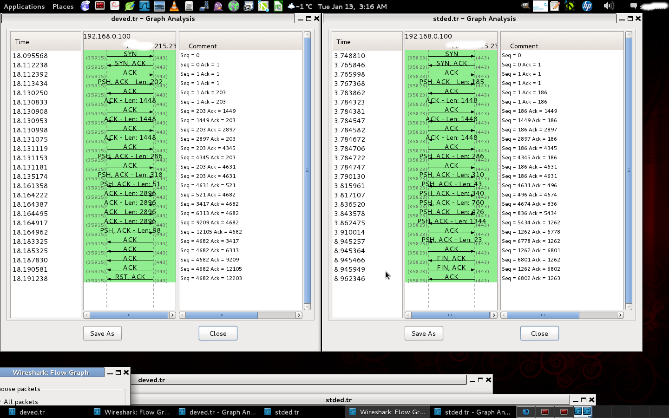669x418 pixels.
Task: Click the green N grid tray icon
Action: (x=570, y=6)
